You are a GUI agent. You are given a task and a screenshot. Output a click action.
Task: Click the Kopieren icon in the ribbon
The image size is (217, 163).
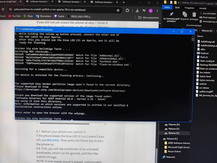(x=185, y=14)
